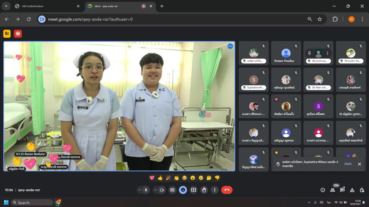Click the blue queue link in raised-hand notification
The width and height of the screenshot is (369, 207).
point(348,164)
